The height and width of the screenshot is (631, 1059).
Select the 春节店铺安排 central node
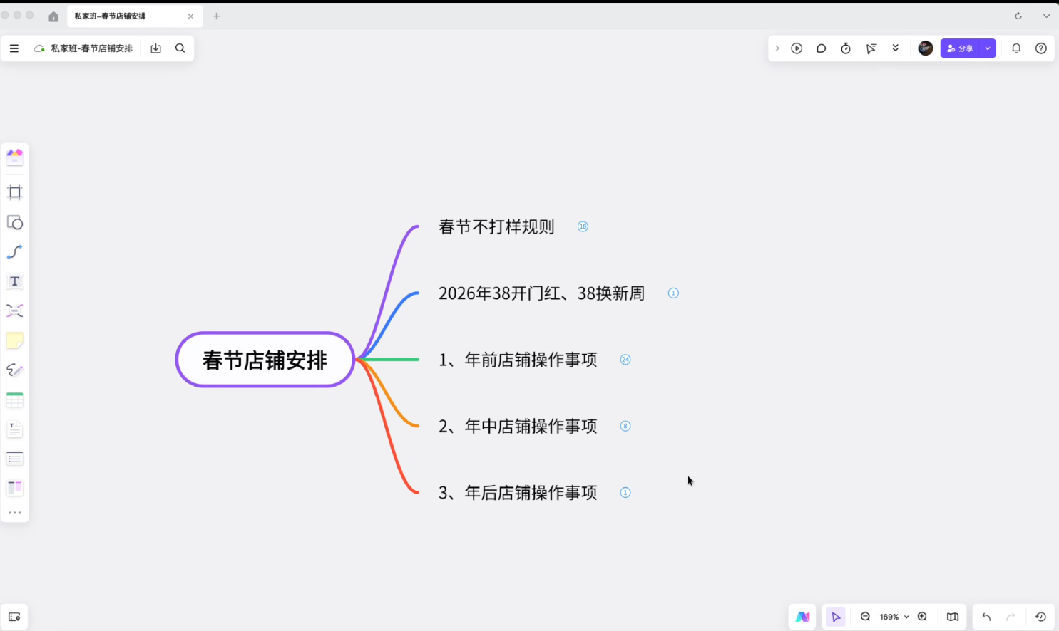pyautogui.click(x=265, y=360)
